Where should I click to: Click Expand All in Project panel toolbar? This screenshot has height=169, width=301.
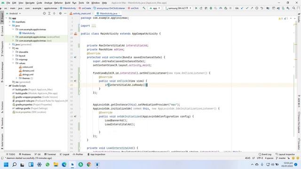pyautogui.click(x=49, y=14)
